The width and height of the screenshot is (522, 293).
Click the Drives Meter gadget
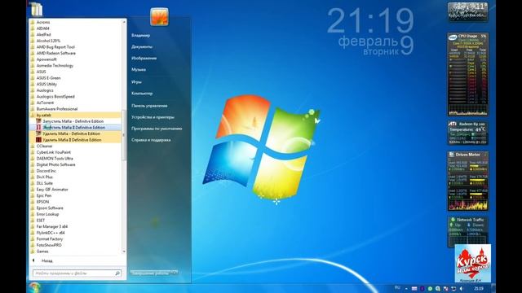coord(467,181)
